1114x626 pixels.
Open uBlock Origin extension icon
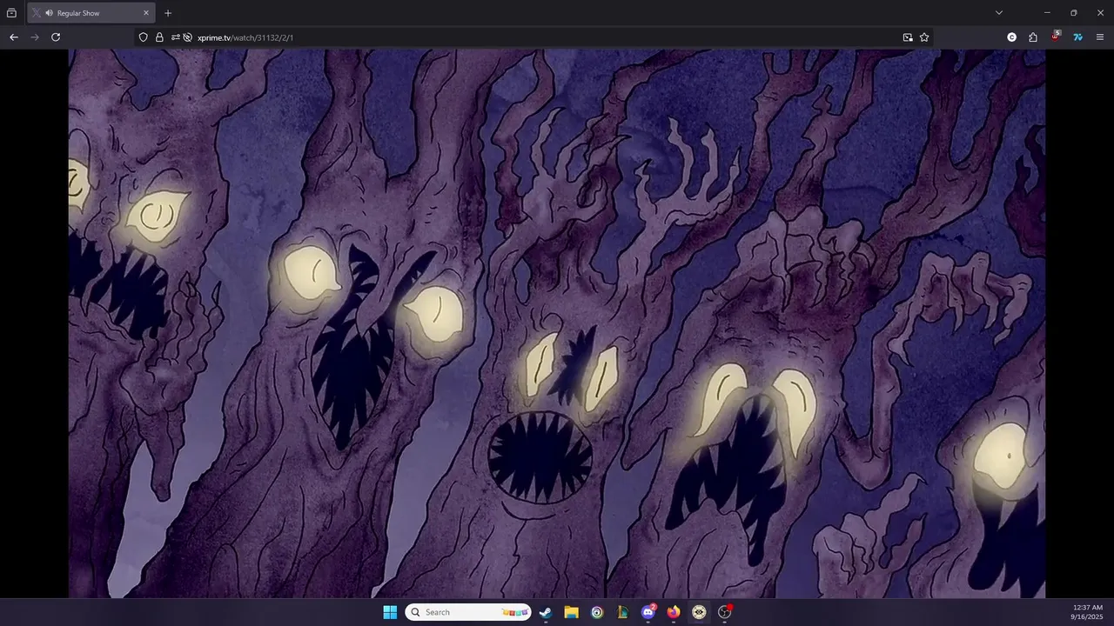[1056, 37]
